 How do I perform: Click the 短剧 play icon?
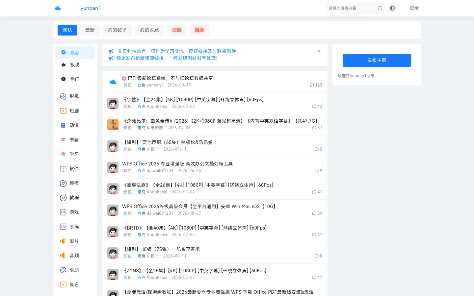point(63,111)
